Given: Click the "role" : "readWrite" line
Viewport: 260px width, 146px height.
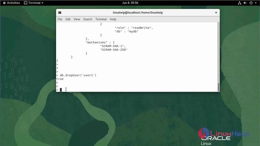Looking at the screenshot, I should pyautogui.click(x=134, y=28).
